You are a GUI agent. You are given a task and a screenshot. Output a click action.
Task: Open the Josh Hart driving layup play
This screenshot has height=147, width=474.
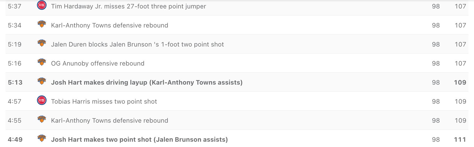click(x=147, y=82)
